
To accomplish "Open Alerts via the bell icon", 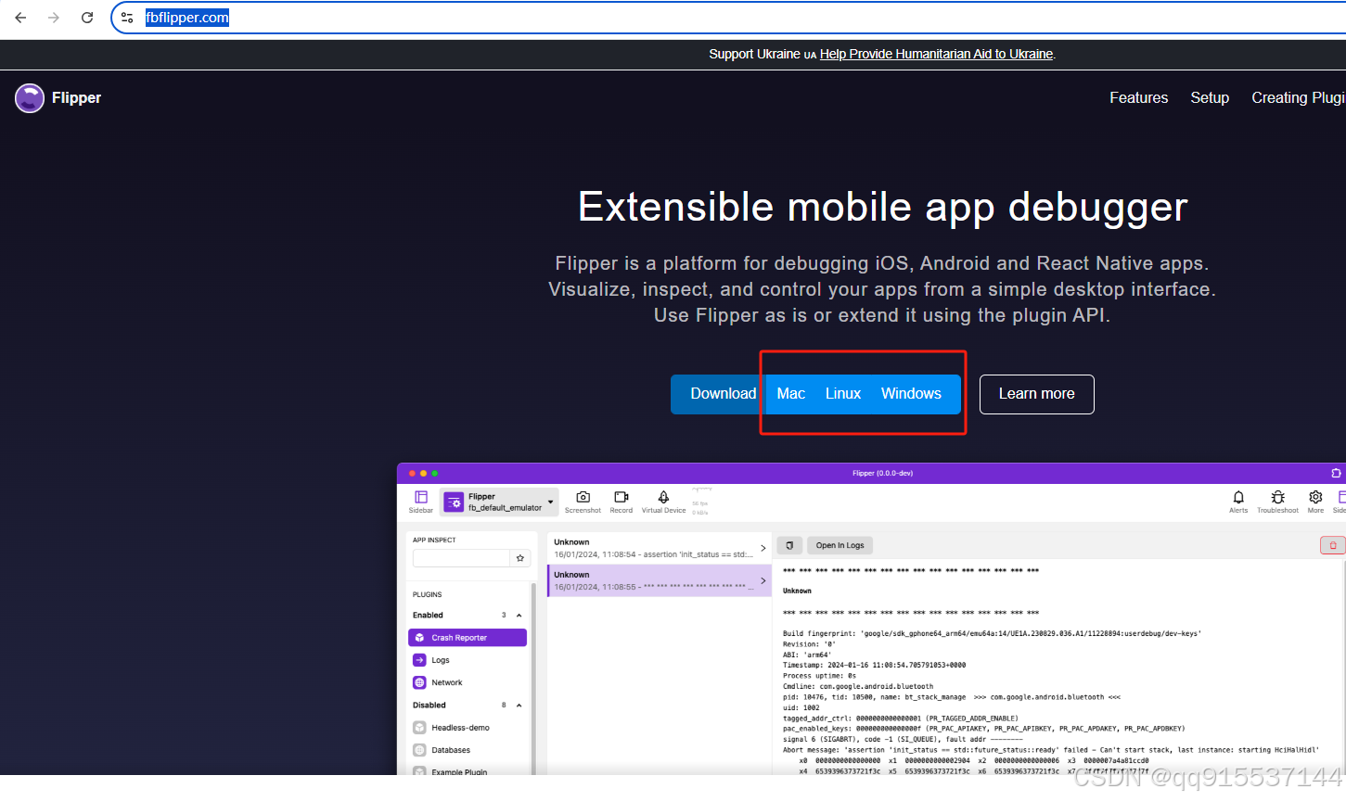I will pos(1237,502).
